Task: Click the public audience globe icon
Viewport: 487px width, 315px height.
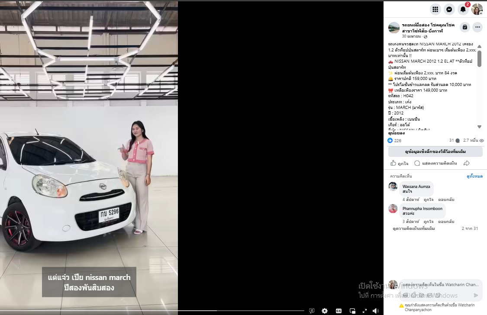Action: point(426,37)
